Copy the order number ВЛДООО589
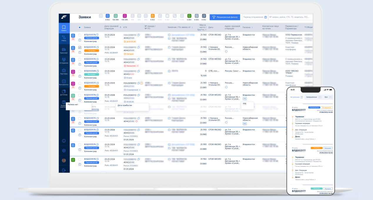The width and height of the screenshot is (373, 200). coord(98,71)
